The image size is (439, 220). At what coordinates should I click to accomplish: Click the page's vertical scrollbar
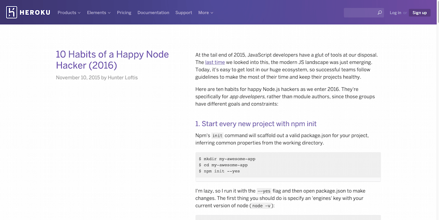(438, 110)
